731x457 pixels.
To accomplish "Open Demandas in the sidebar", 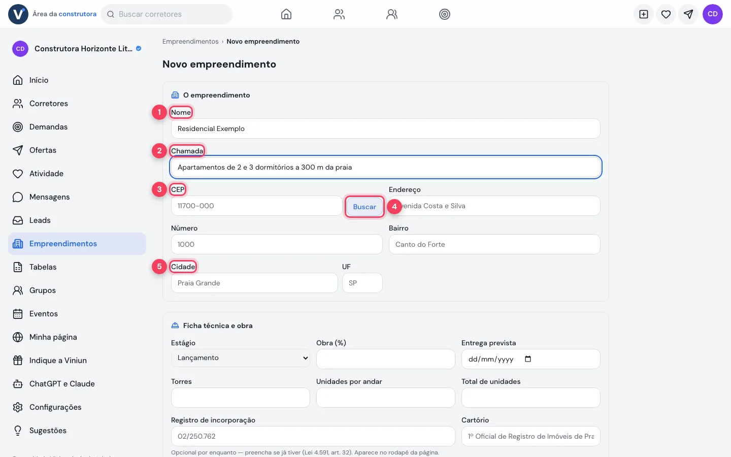I will tap(77, 127).
